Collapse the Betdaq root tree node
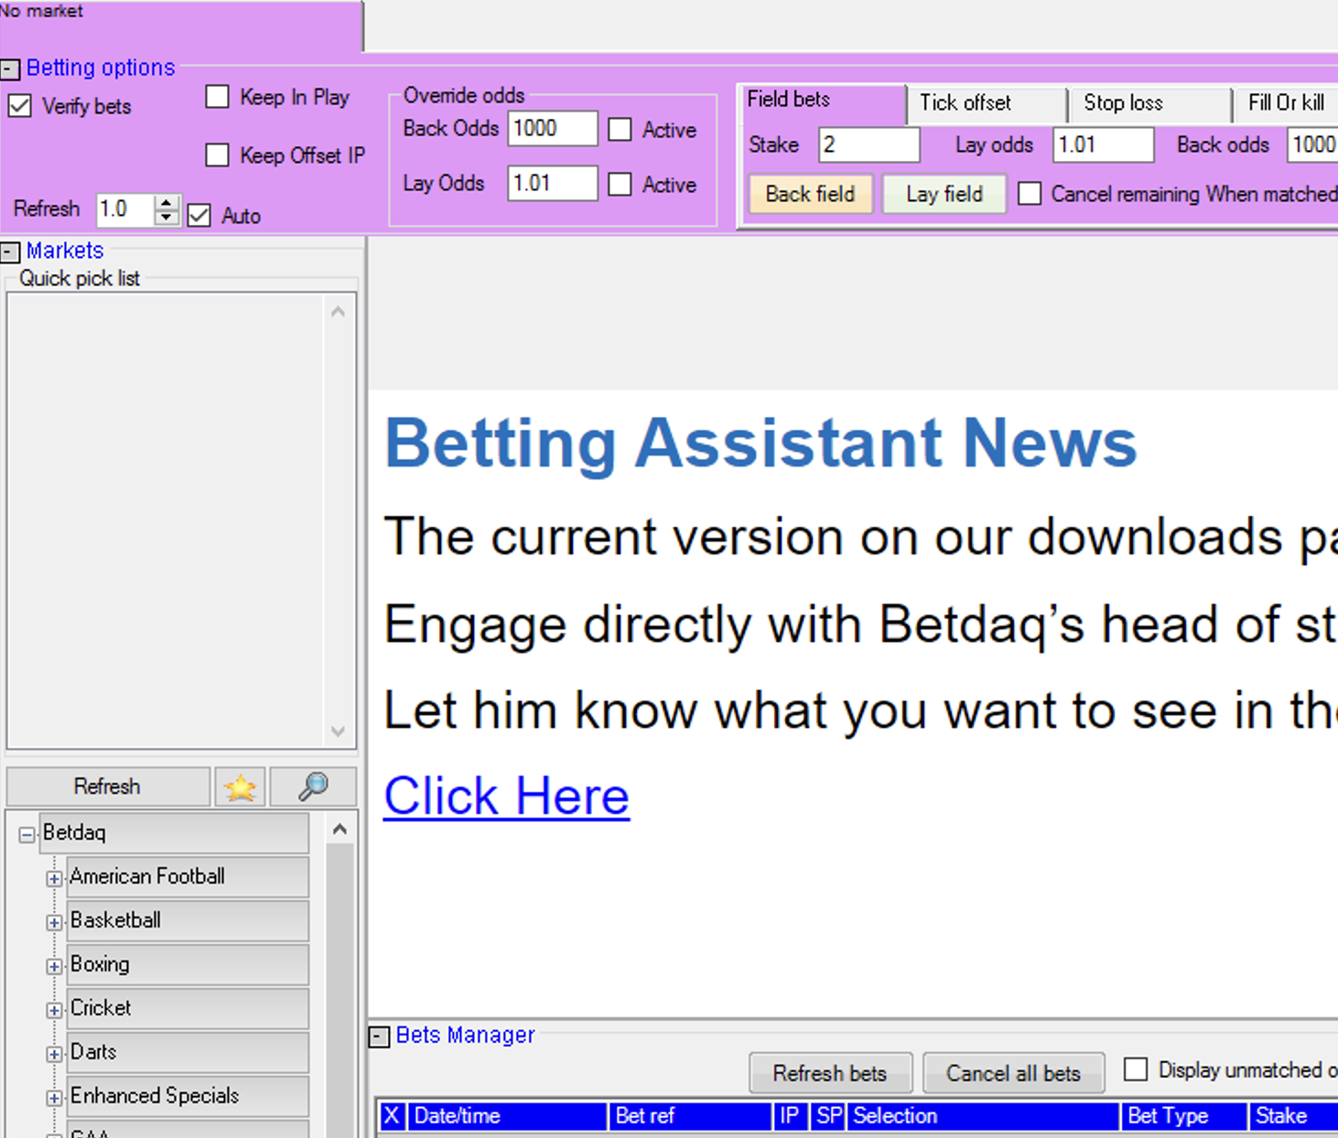The height and width of the screenshot is (1138, 1338). (27, 834)
